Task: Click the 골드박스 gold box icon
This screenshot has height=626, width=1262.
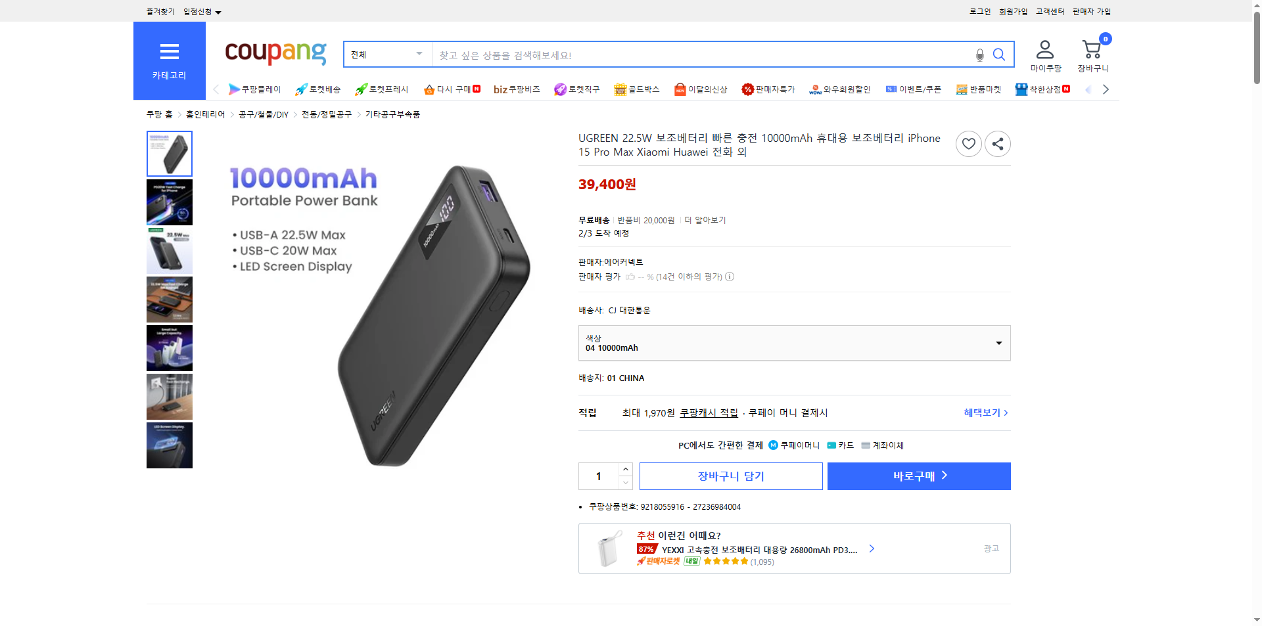Action: pyautogui.click(x=619, y=89)
